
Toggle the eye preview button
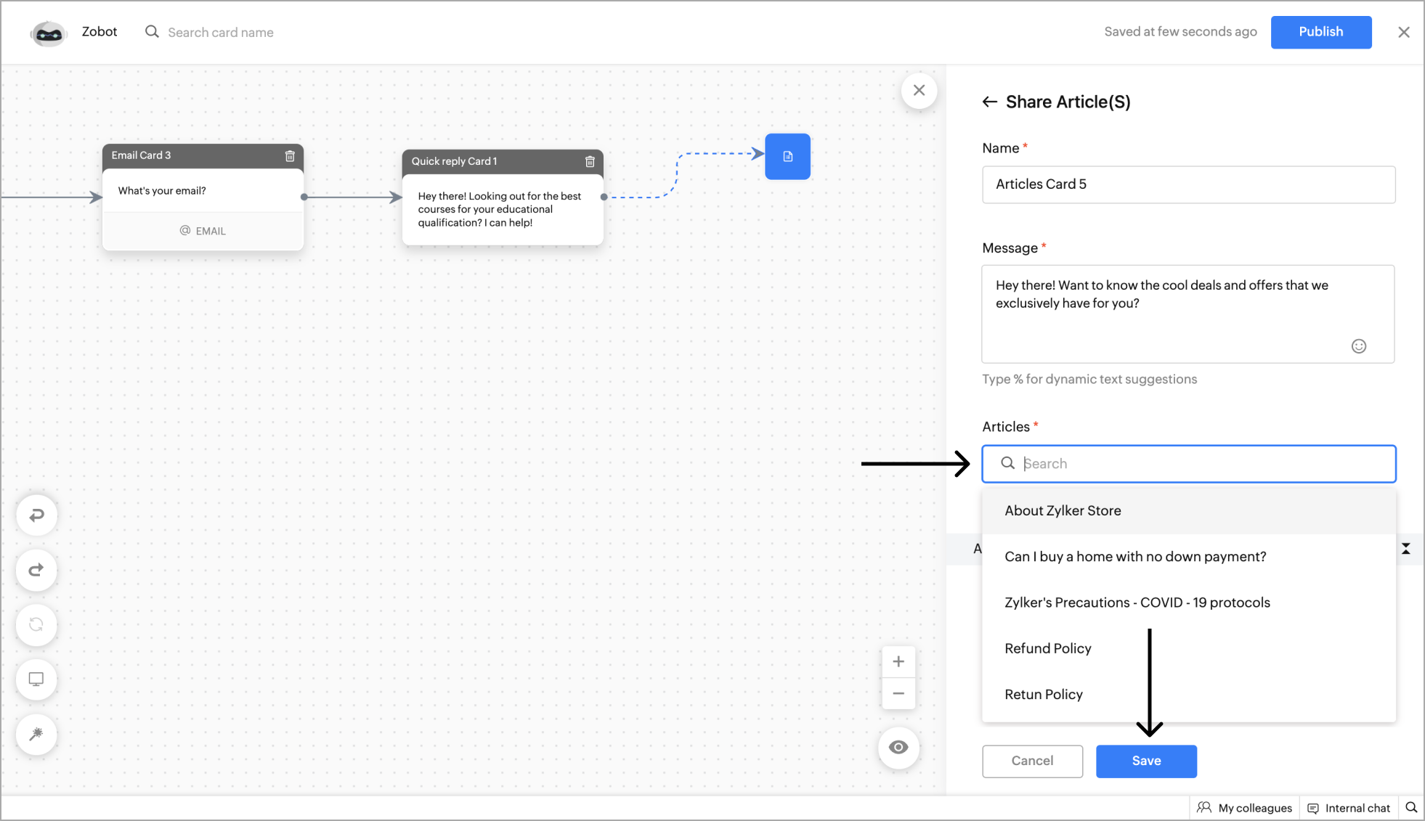(x=898, y=747)
